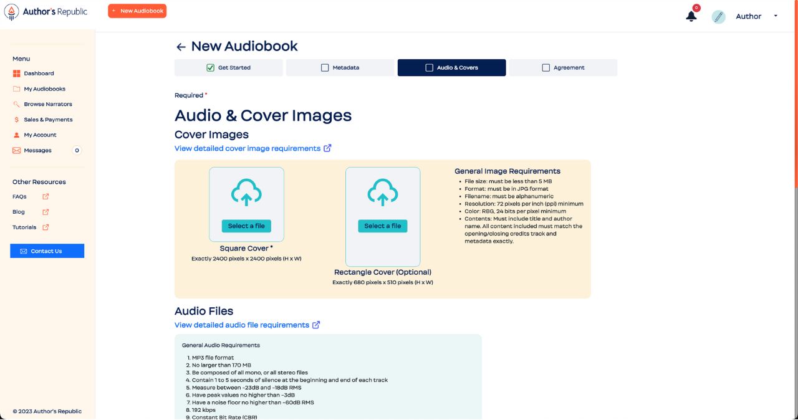Select a file for Square Cover
The width and height of the screenshot is (798, 420).
coord(246,226)
